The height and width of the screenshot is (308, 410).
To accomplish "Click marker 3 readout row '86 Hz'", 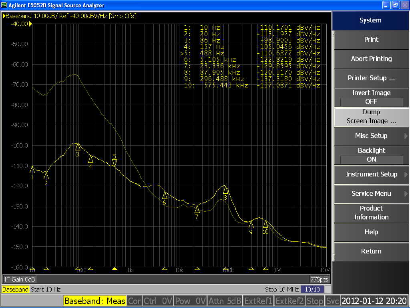I will [x=252, y=41].
